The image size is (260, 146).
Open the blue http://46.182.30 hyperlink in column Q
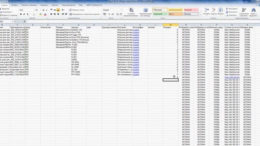click(232, 77)
